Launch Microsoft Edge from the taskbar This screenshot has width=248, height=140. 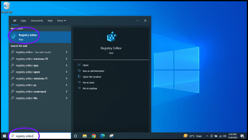tap(102, 136)
